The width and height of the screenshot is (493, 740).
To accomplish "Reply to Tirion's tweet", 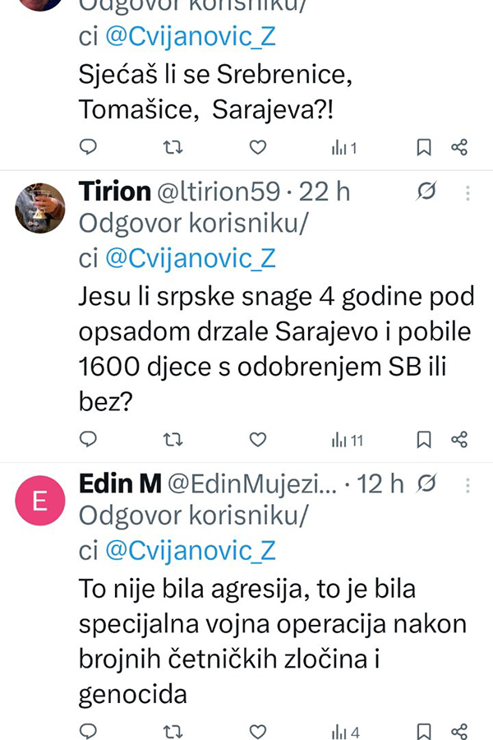I will [x=89, y=441].
